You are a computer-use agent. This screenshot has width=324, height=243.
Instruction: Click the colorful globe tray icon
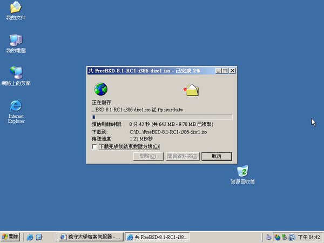277,237
